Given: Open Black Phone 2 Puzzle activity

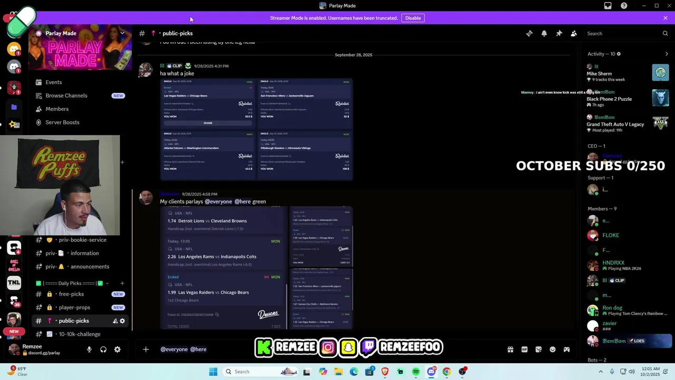Looking at the screenshot, I should point(628,98).
